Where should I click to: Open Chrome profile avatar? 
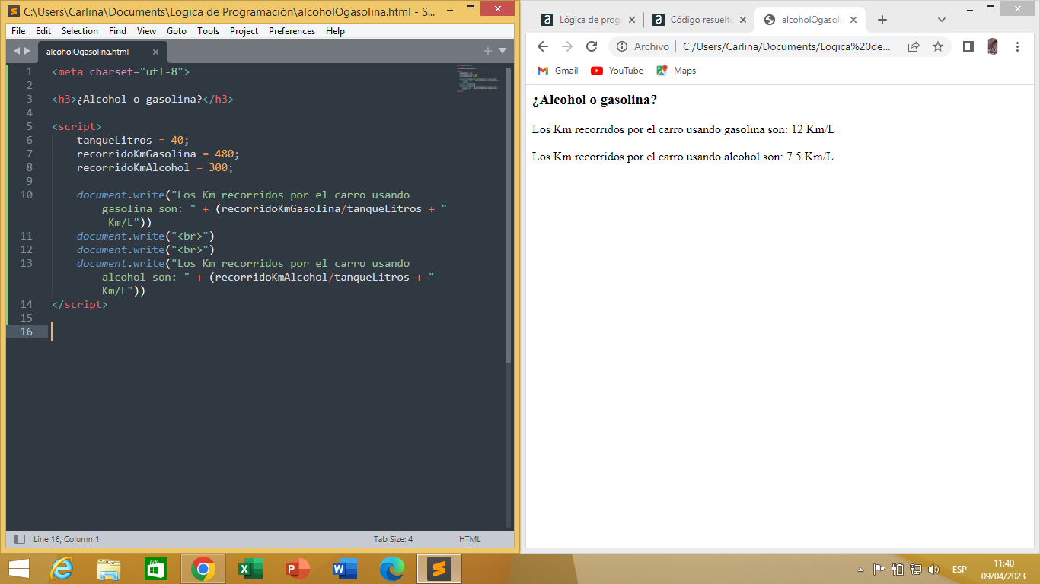tap(993, 46)
